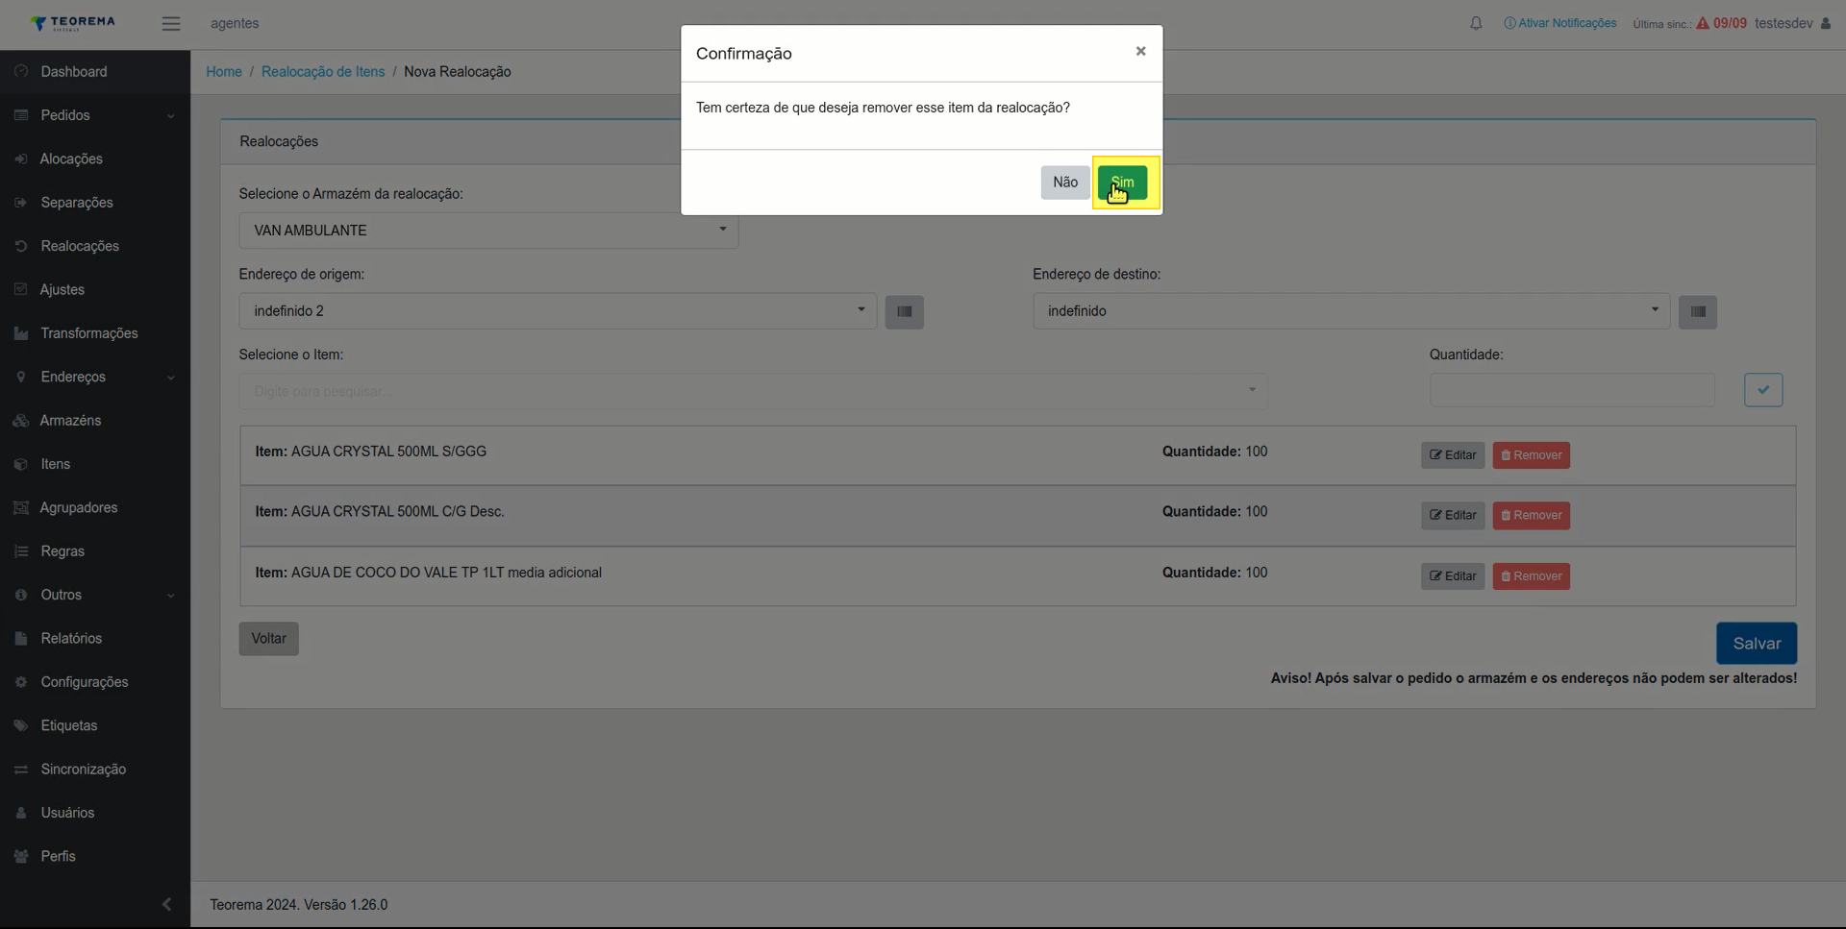Click the Relatórios sidebar icon
This screenshot has width=1846, height=929.
tap(21, 639)
